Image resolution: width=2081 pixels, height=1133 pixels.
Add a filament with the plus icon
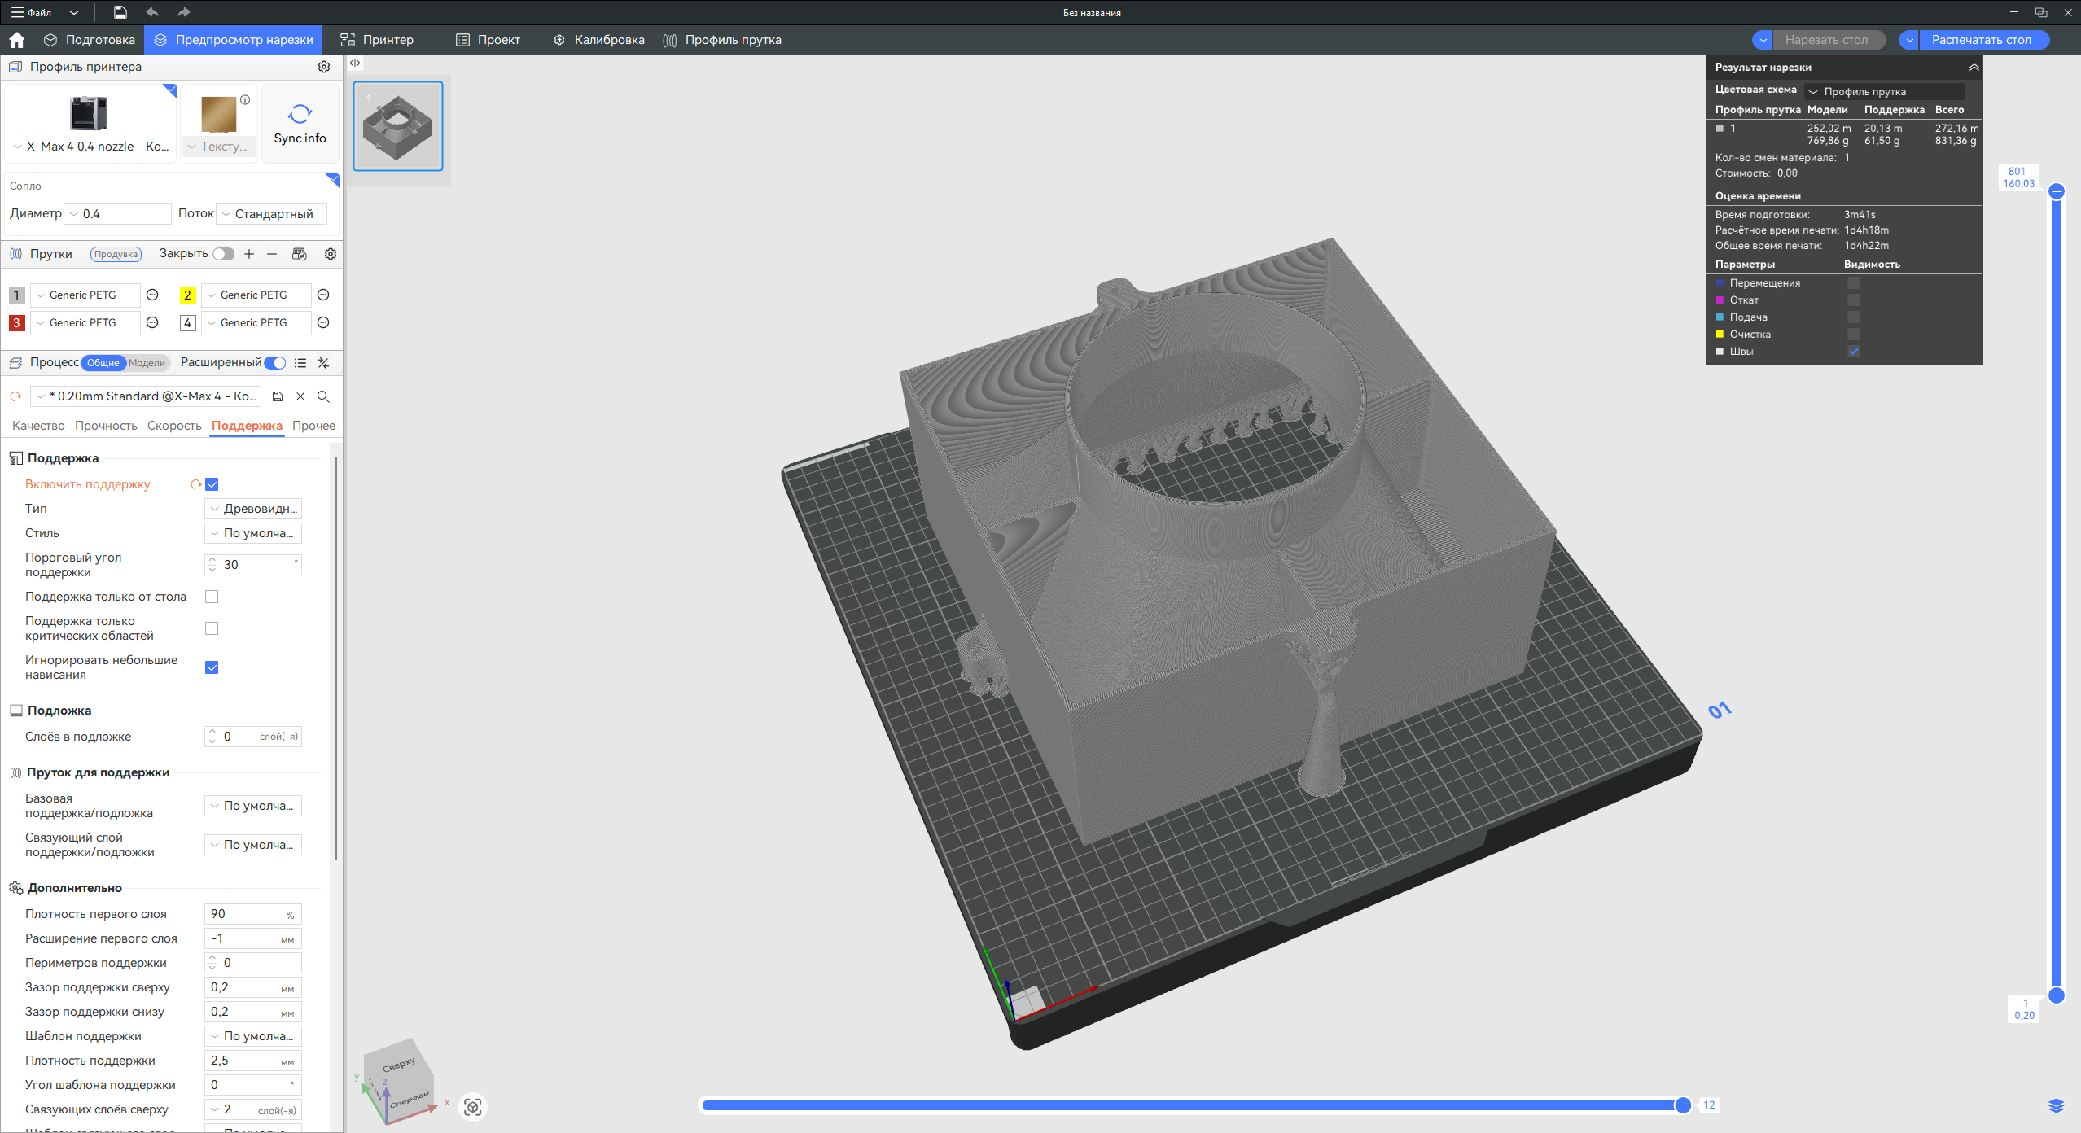[249, 254]
